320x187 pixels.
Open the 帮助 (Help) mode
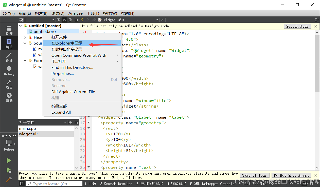pos(9,97)
